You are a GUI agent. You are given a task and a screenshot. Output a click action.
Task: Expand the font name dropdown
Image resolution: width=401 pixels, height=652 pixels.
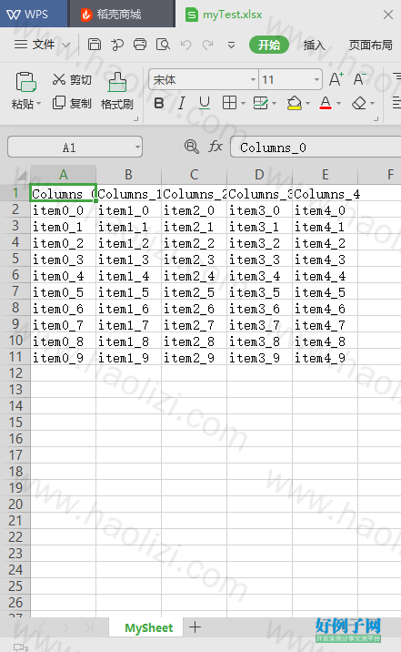tap(253, 79)
